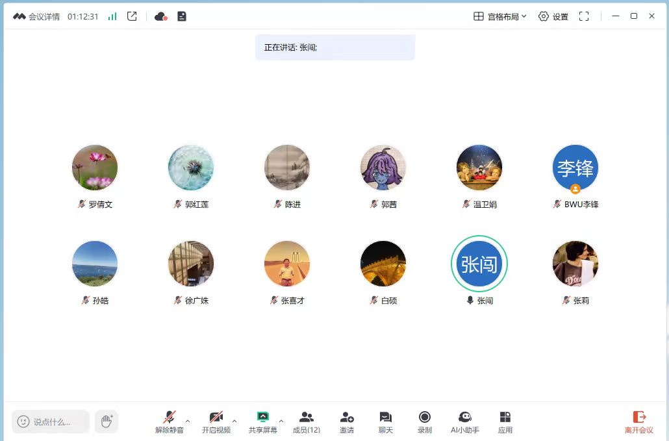669x441 pixels.
Task: Click the 邀请 invite icon
Action: tap(347, 418)
